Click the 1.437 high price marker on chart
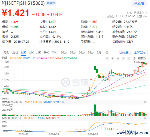This screenshot has height=137, width=150. 137,62
